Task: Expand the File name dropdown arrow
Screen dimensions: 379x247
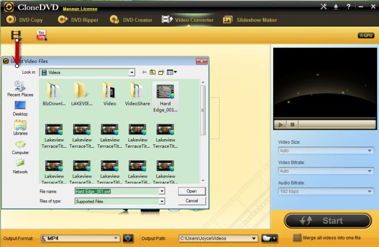Action: tap(162, 191)
